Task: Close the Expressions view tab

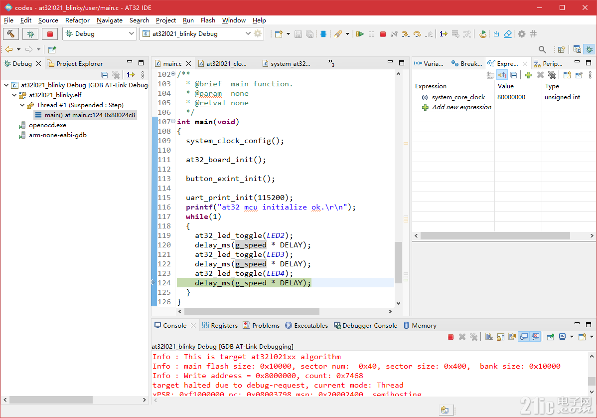Action: coord(525,64)
